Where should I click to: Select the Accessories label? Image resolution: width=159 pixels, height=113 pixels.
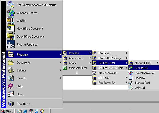tap(76, 58)
